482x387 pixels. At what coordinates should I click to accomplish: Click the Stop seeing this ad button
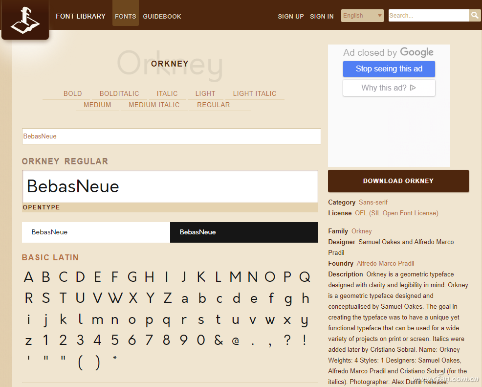(389, 69)
